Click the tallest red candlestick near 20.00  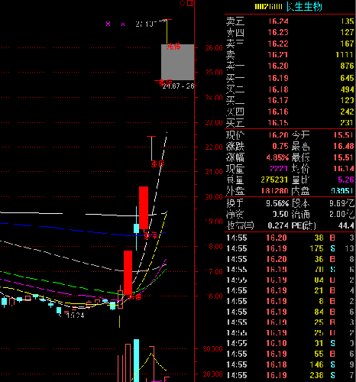coord(144,208)
